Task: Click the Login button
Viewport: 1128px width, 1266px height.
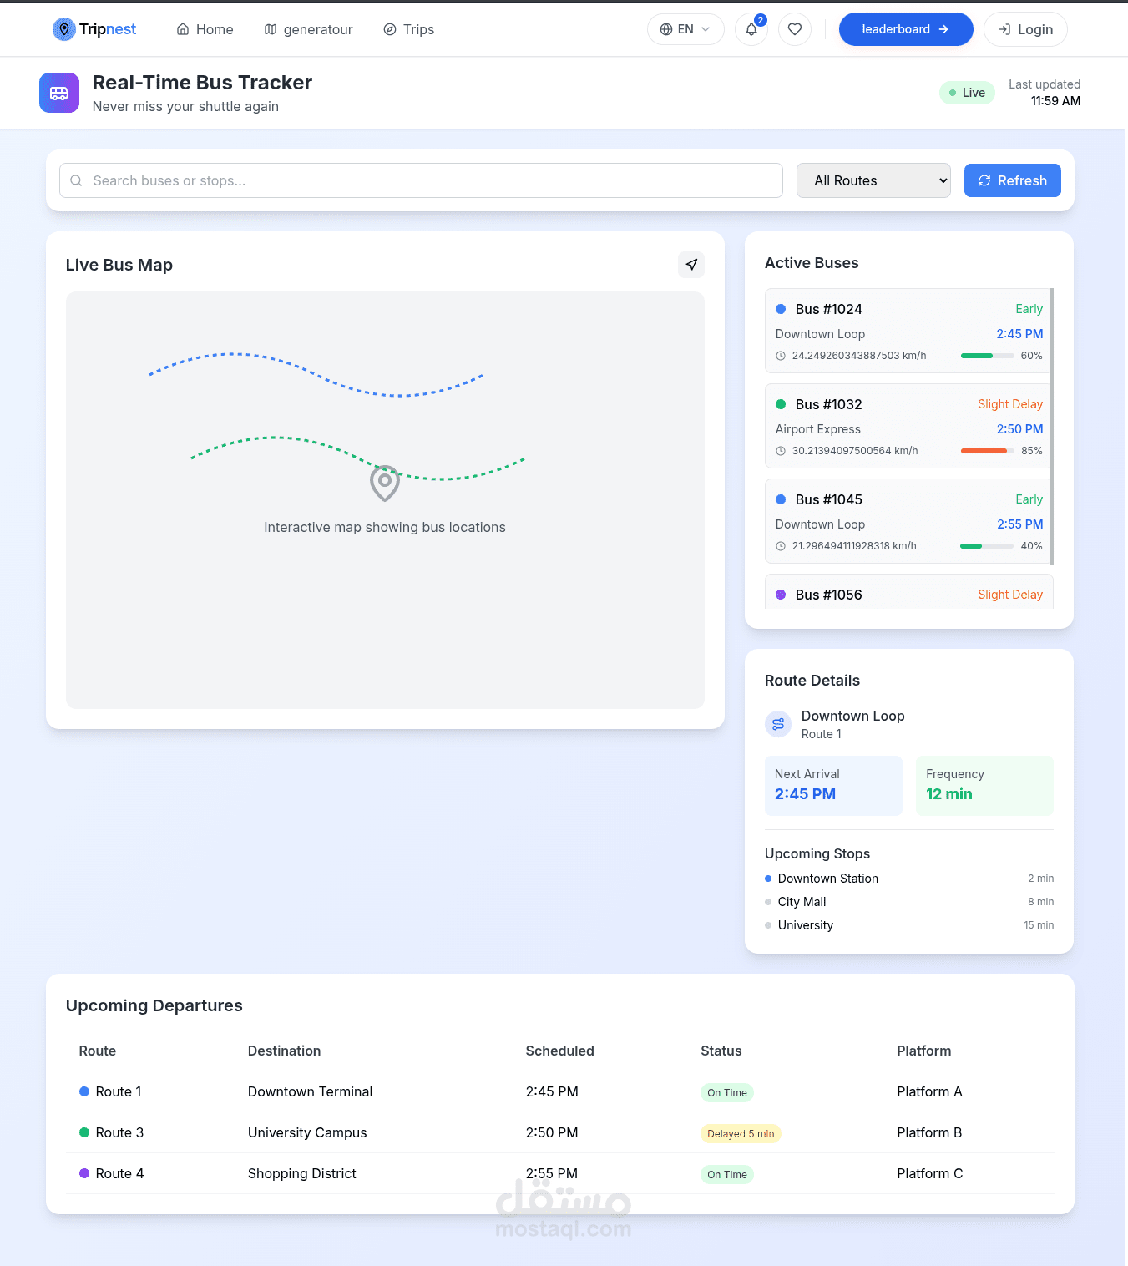Action: coord(1025,29)
